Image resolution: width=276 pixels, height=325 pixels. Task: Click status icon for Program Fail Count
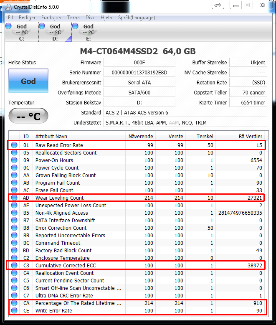pyautogui.click(x=14, y=183)
